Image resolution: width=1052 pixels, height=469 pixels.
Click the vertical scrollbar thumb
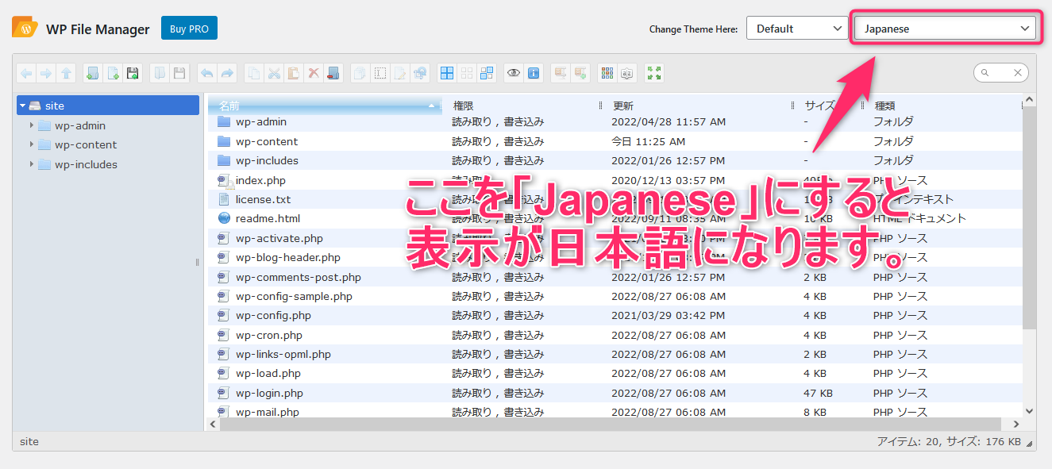(1030, 218)
